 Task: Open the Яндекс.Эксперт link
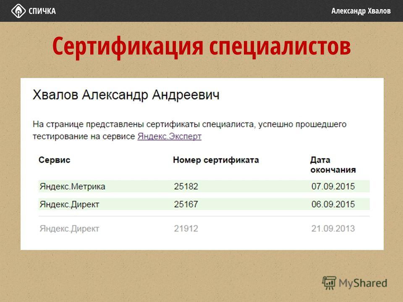coord(169,136)
